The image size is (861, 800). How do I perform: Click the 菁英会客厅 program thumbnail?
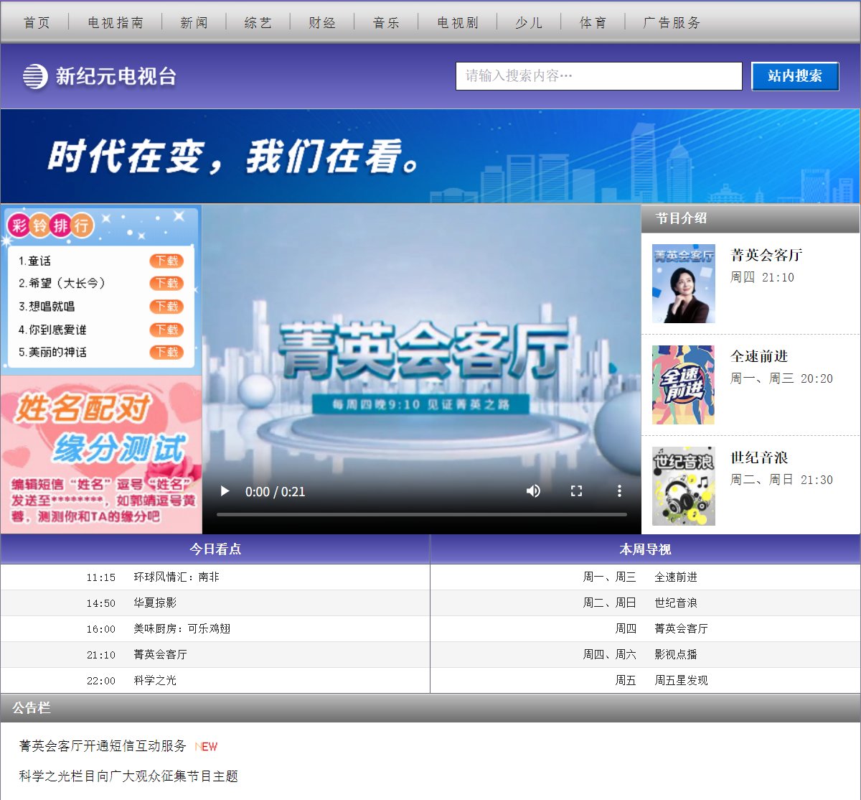pyautogui.click(x=684, y=284)
